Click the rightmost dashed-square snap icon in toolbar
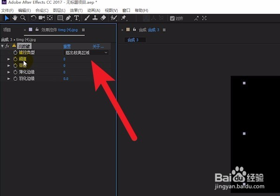 tap(204, 18)
